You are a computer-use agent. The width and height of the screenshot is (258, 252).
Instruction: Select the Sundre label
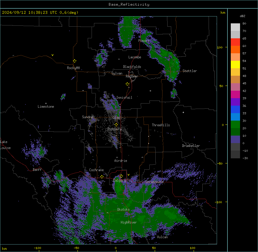pos(87,117)
